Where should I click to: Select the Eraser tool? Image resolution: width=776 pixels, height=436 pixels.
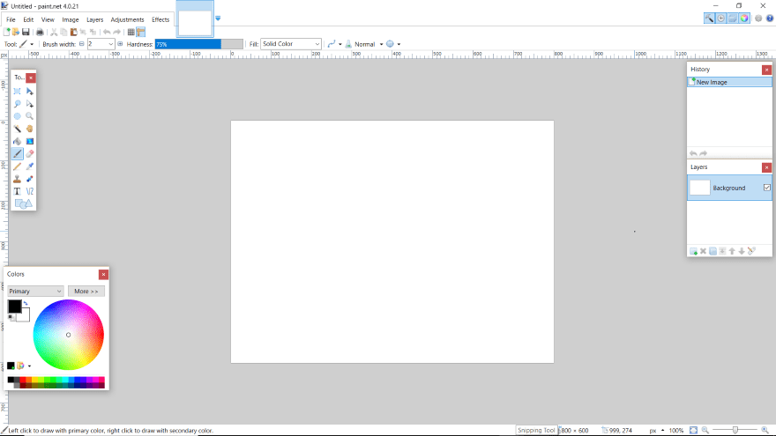coord(30,153)
